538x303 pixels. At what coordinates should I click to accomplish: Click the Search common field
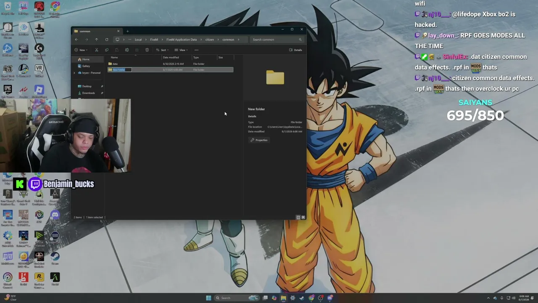click(x=277, y=40)
